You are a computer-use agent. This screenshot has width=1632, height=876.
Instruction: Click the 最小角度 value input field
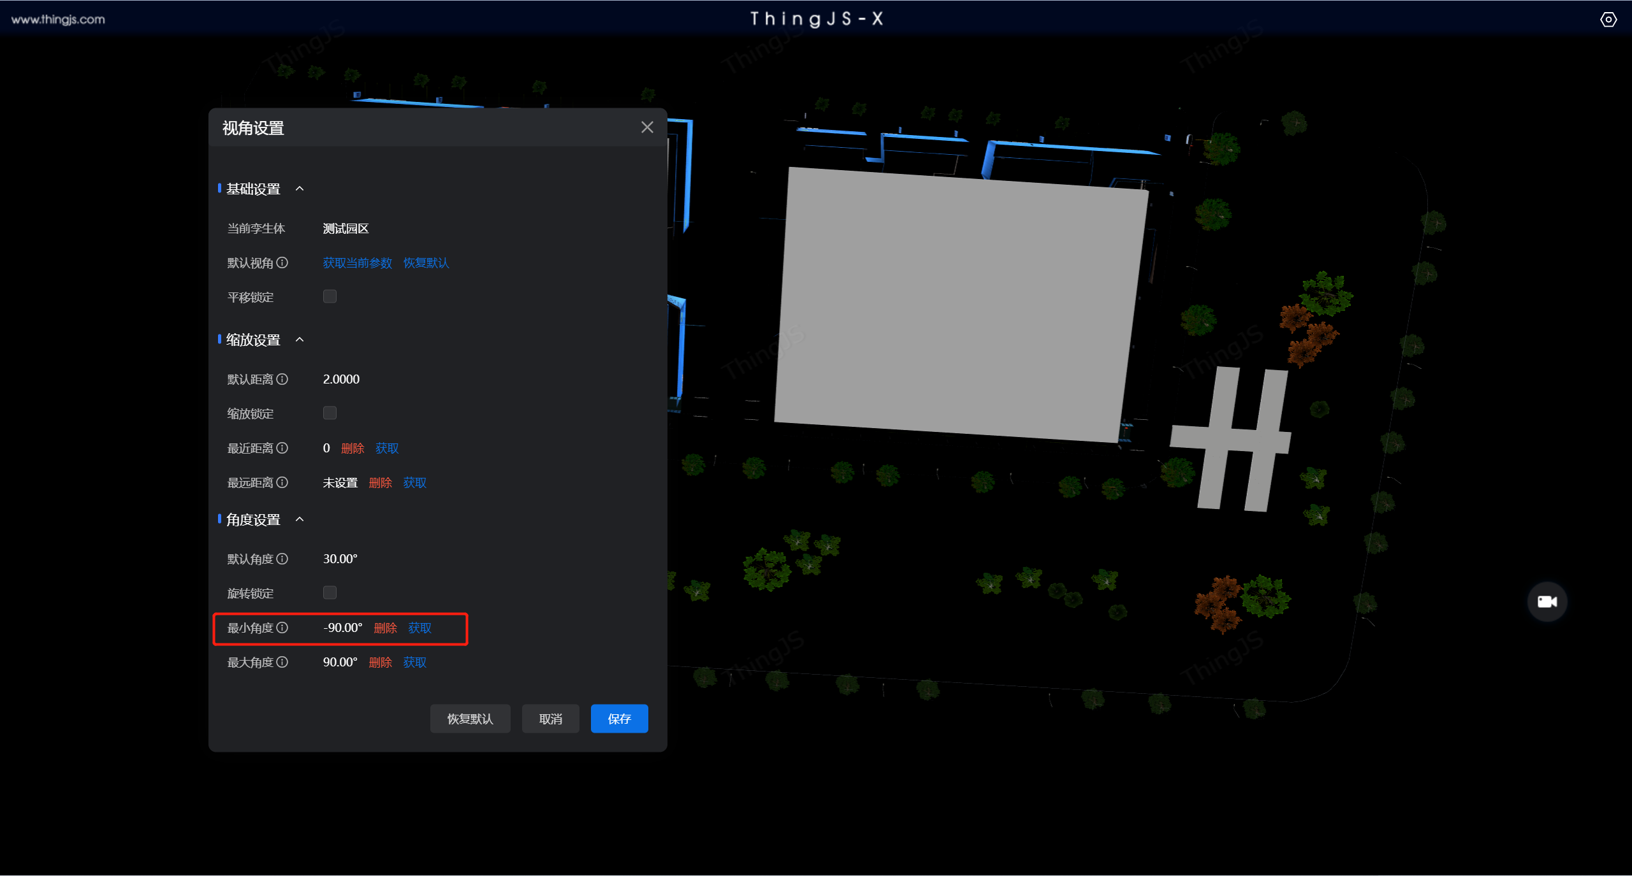[x=341, y=628]
